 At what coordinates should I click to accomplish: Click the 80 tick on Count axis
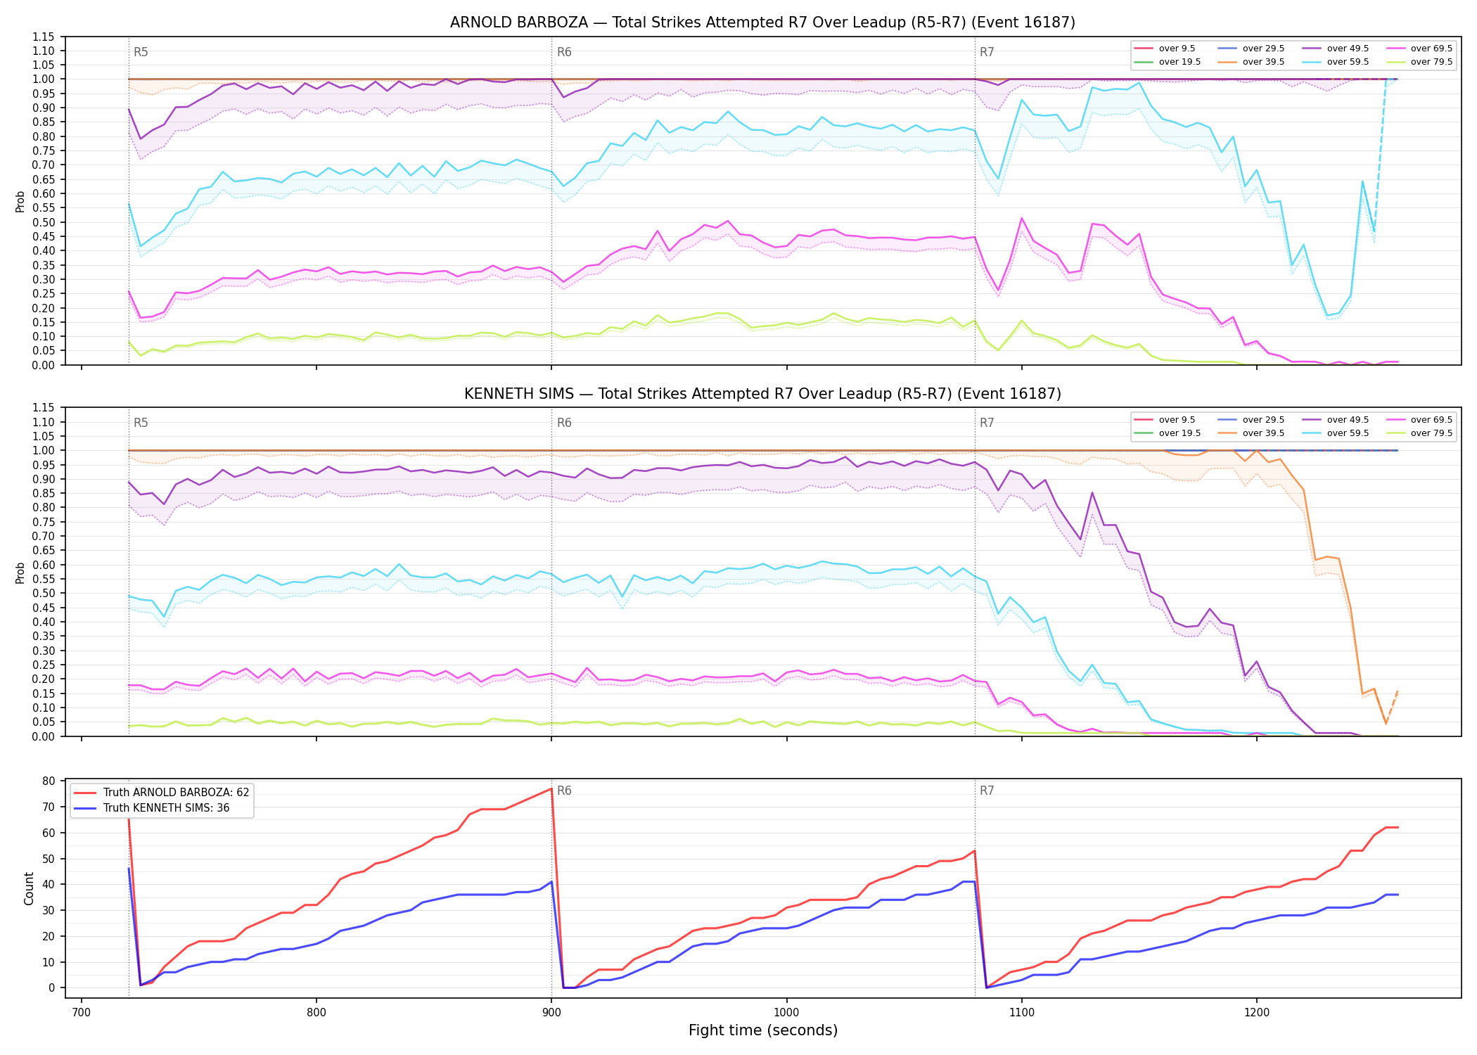(49, 781)
